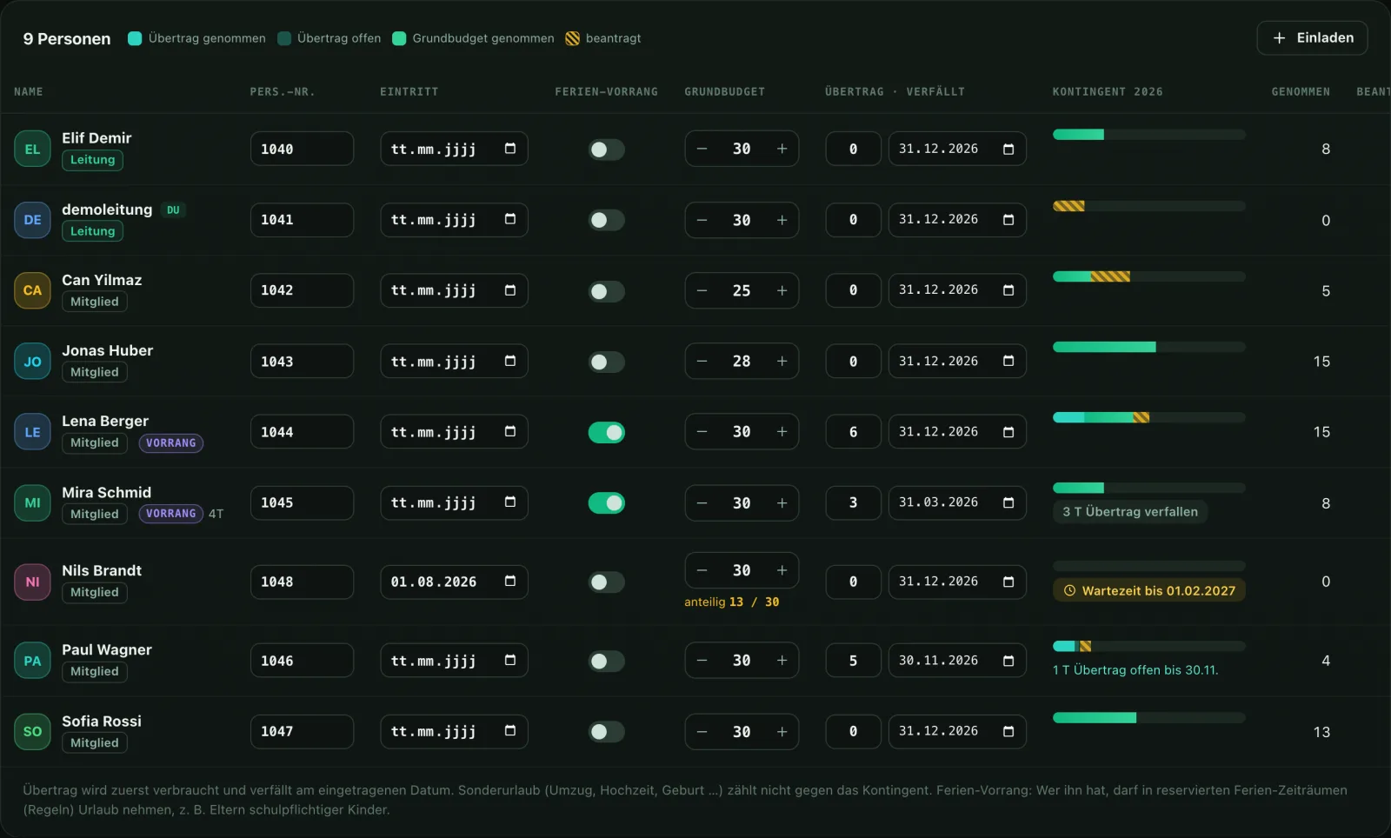Increase Sofia Rossi's Grundbudget with plus
This screenshot has height=838, width=1391.
click(x=782, y=732)
